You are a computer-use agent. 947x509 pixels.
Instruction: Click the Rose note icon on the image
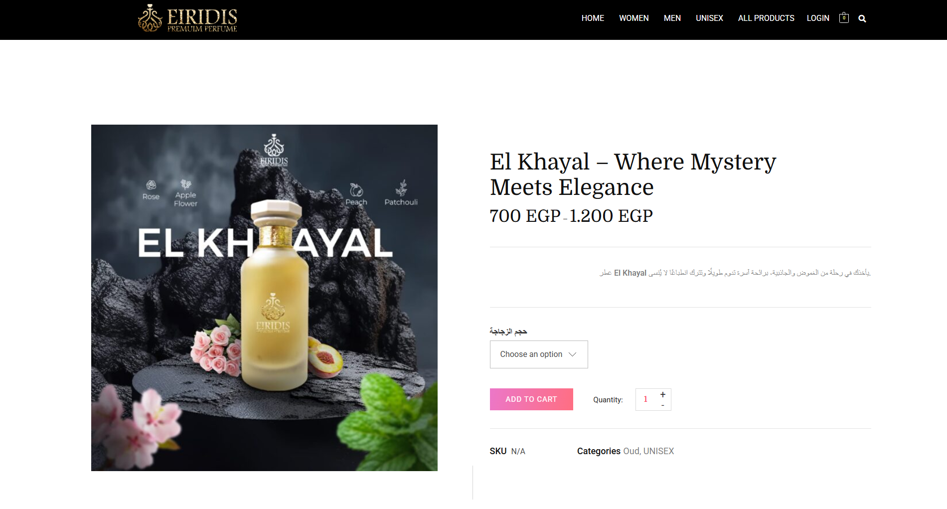151,185
